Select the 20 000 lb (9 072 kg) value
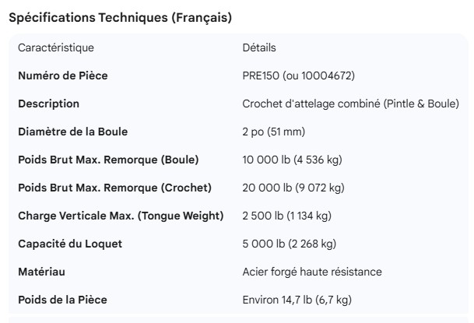This screenshot has width=474, height=323. point(293,188)
